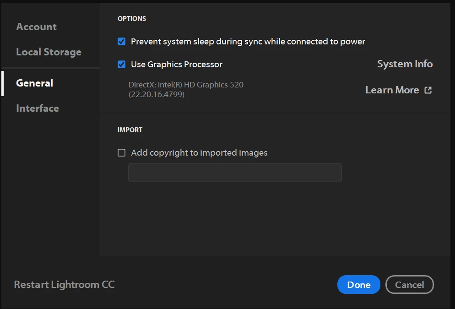Focus the copyright text input field
Image resolution: width=455 pixels, height=309 pixels.
click(x=235, y=173)
